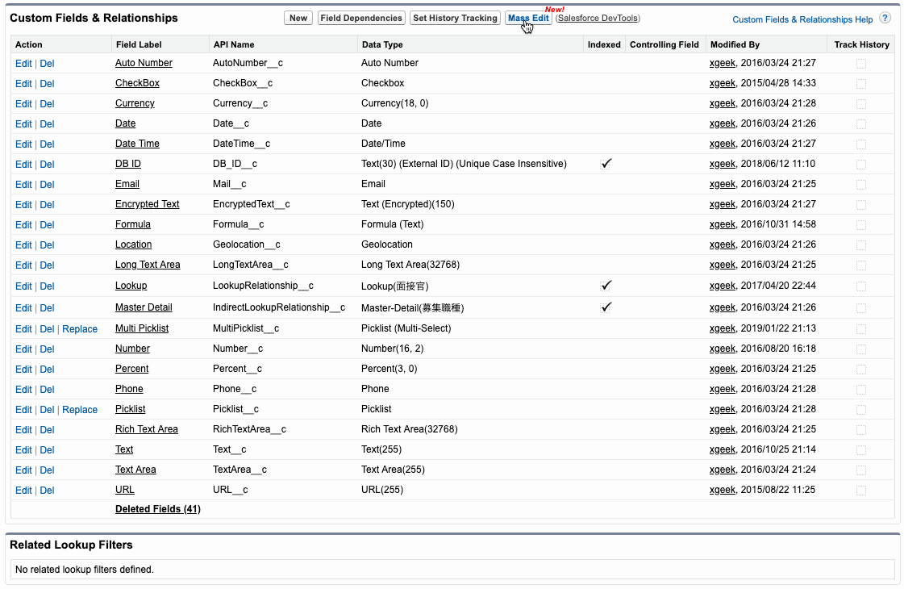Open xgeek user link in URL row
The height and width of the screenshot is (589, 904).
click(x=723, y=490)
